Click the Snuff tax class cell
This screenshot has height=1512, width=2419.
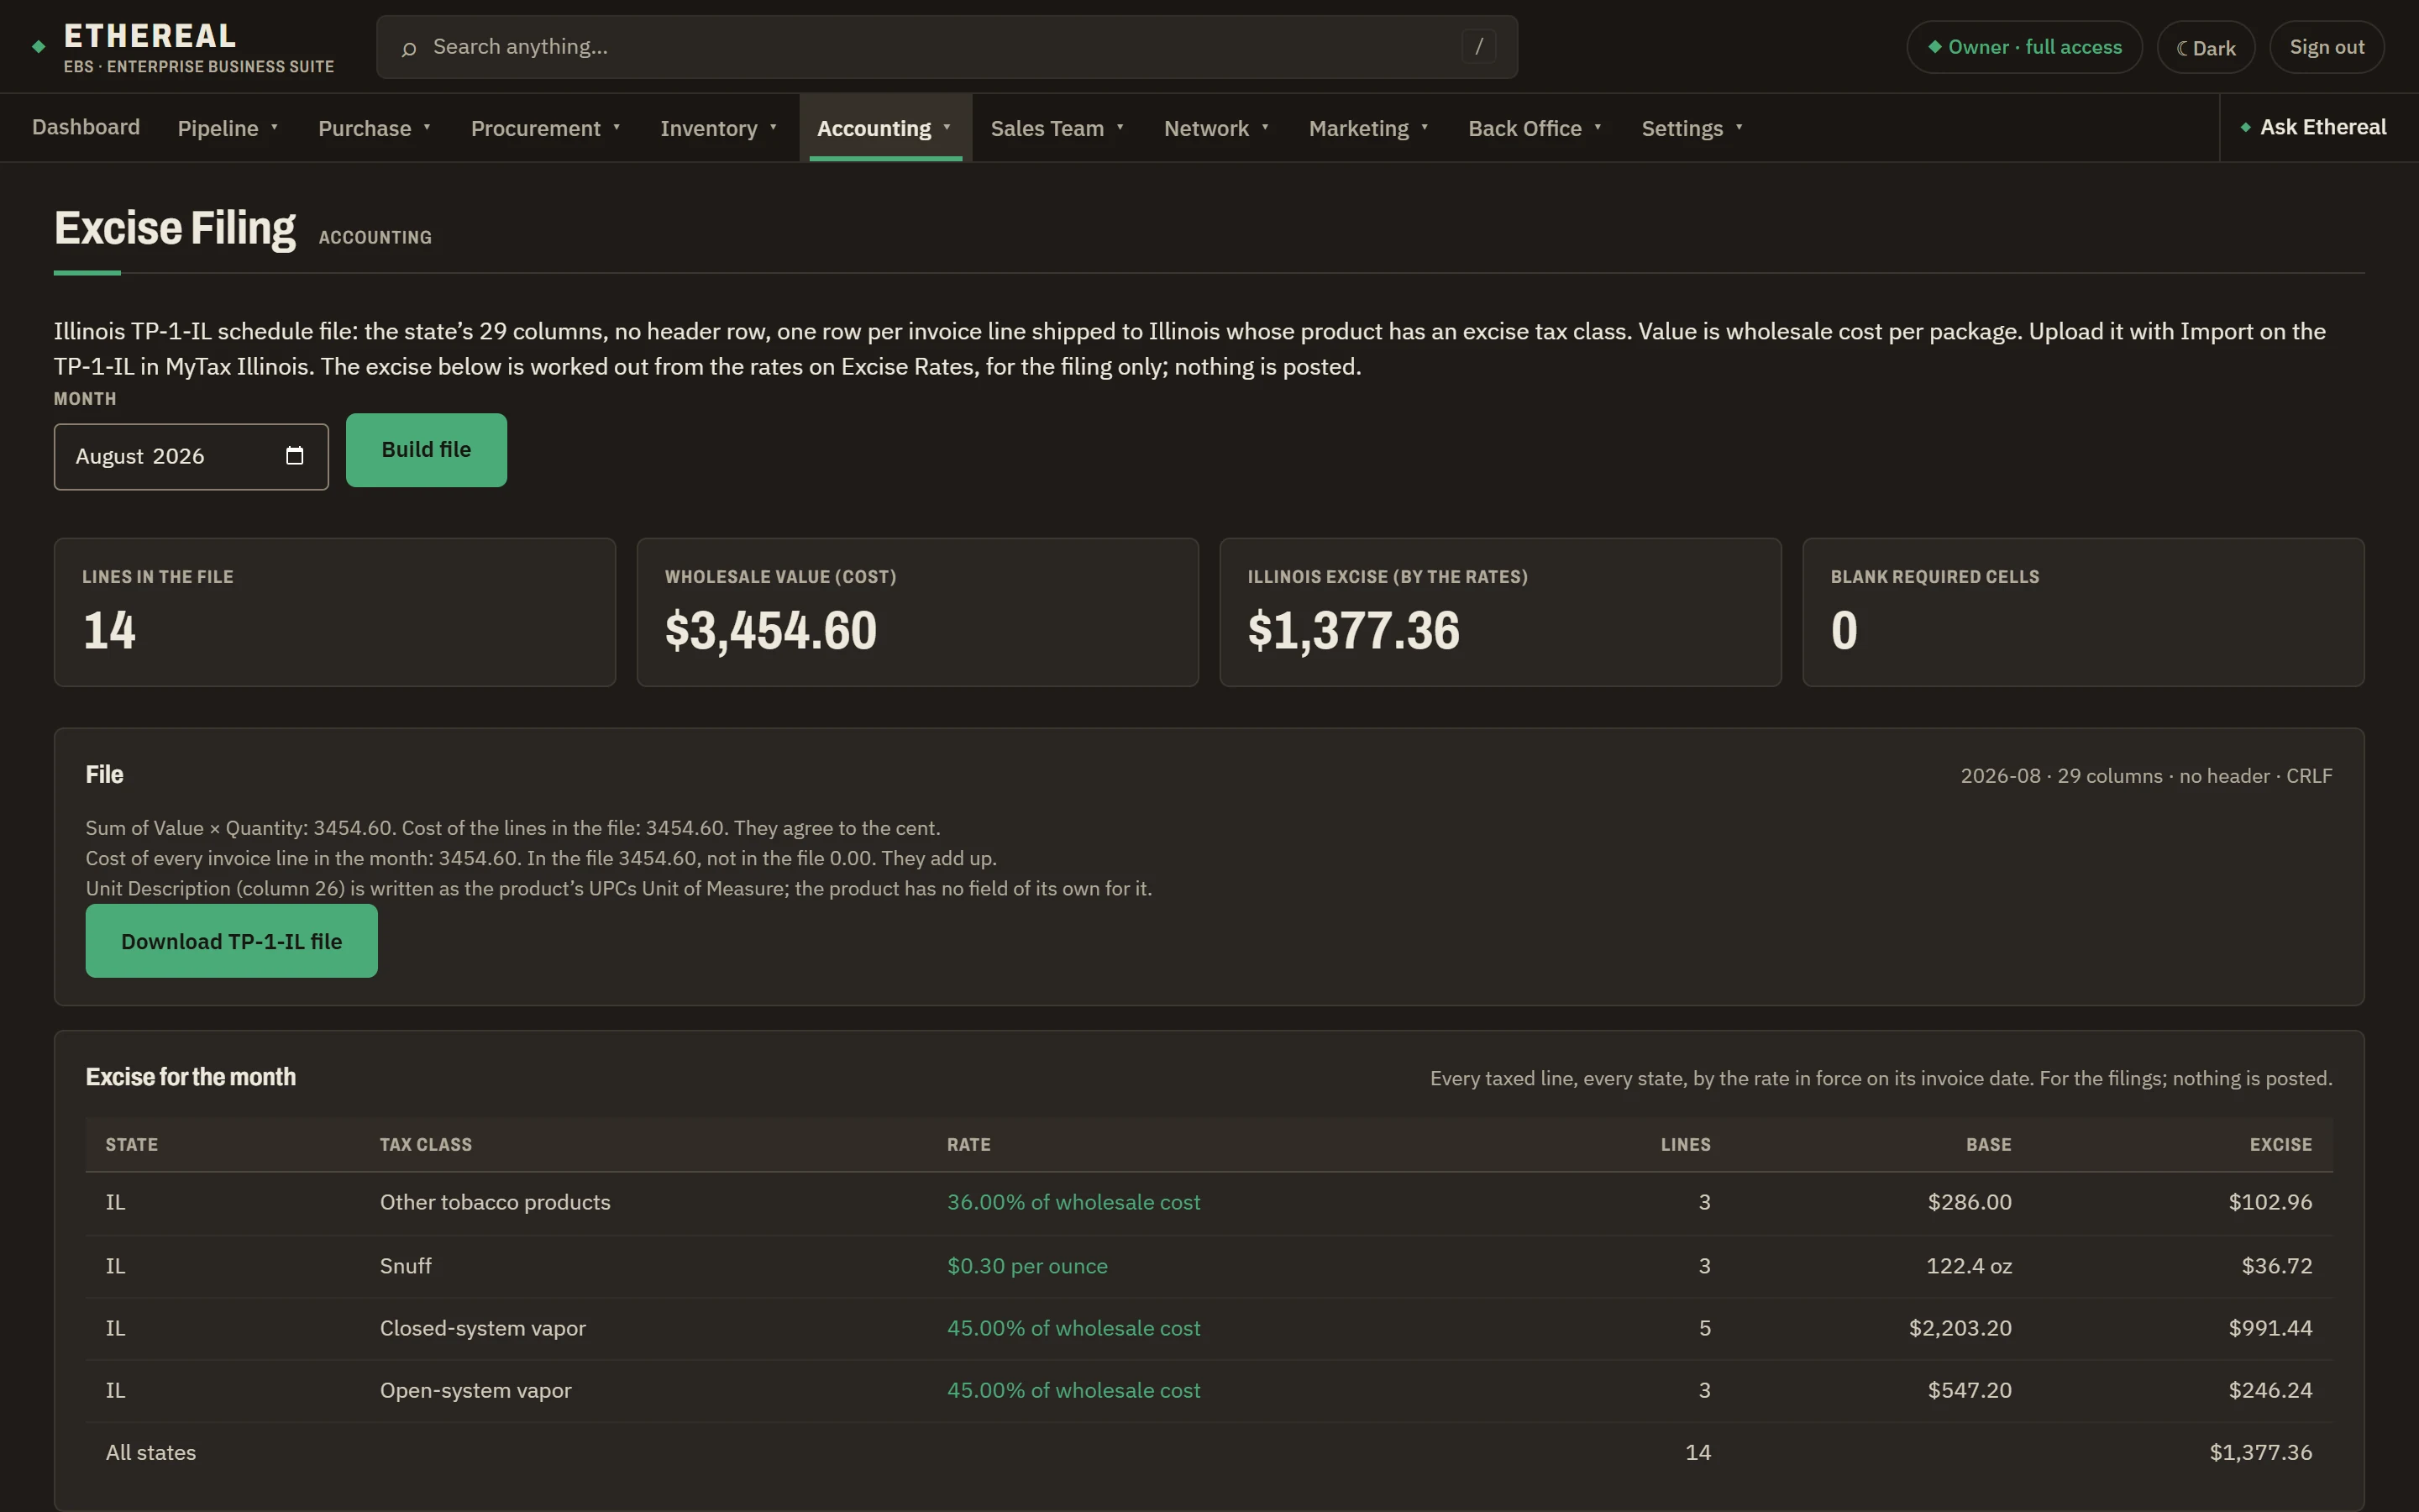(405, 1266)
